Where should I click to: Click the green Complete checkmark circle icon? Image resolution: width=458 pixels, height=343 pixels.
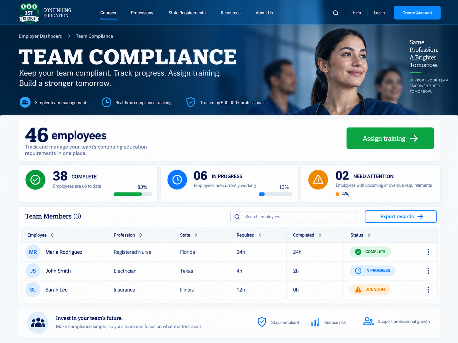[x=35, y=180]
